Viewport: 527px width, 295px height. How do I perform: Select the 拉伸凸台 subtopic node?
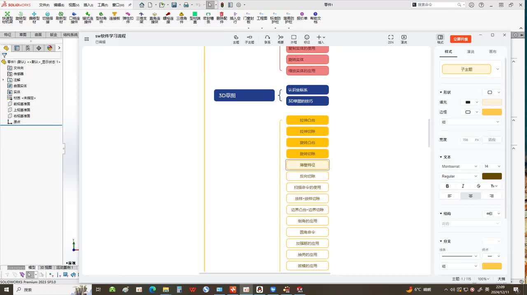coord(308,120)
